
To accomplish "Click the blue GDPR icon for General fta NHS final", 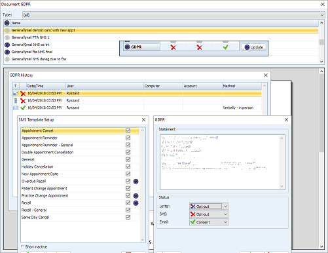I will tap(7, 52).
